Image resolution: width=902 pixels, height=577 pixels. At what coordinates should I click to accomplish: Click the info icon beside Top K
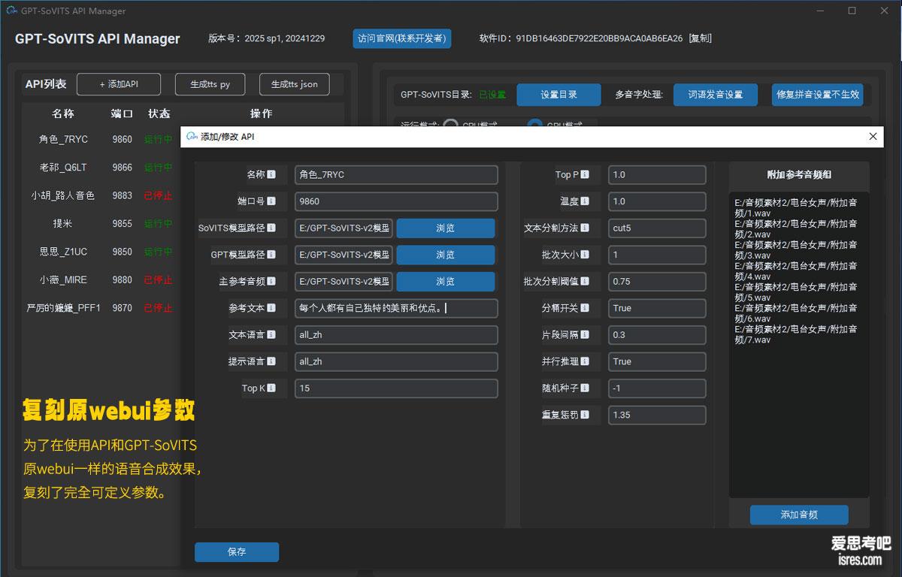[x=271, y=388]
